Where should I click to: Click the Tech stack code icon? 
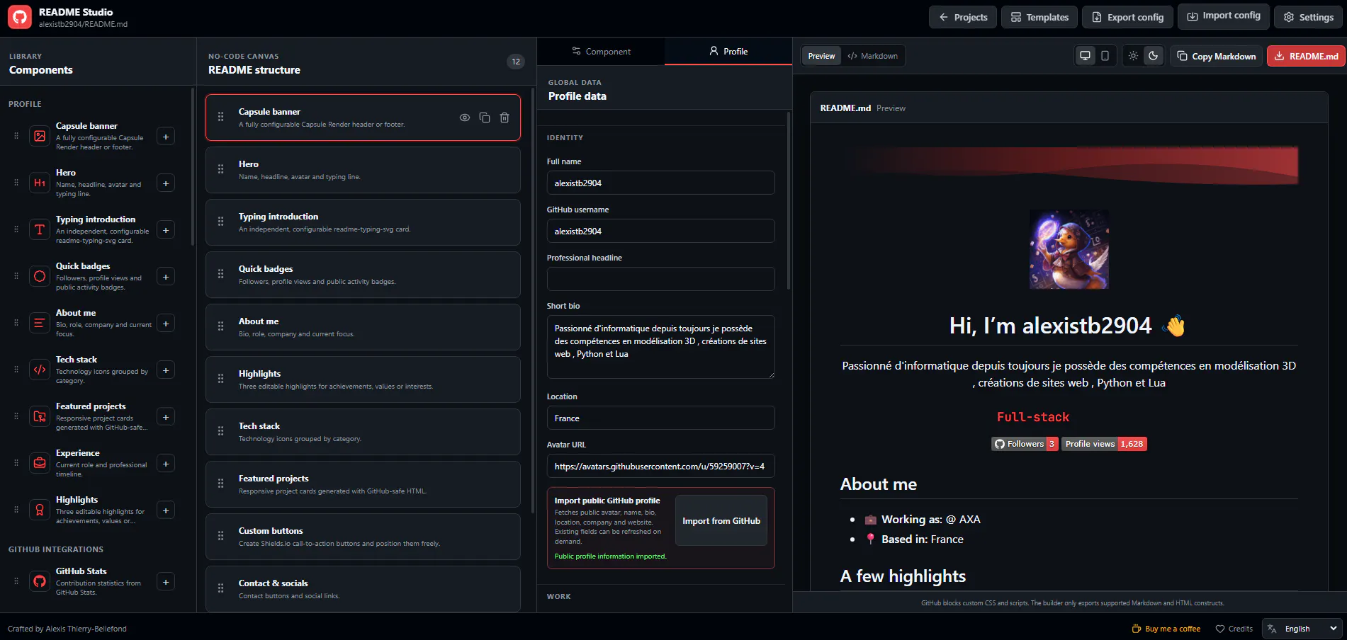point(40,370)
